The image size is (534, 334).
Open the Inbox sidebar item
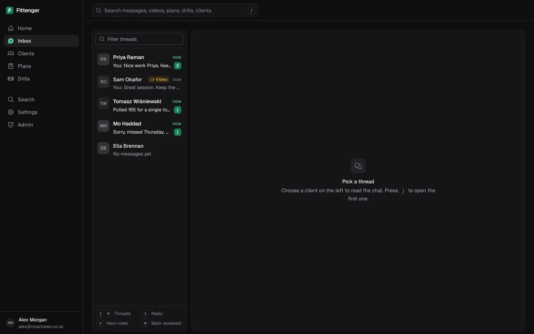pos(41,41)
